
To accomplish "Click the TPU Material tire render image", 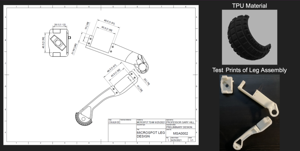I will click(250, 37).
